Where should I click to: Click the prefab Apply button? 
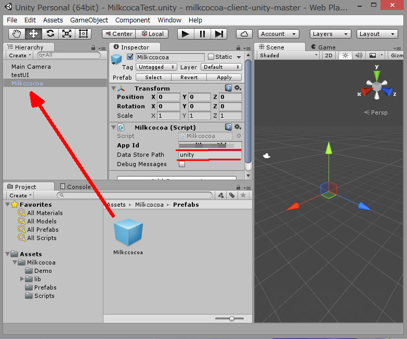[x=224, y=78]
